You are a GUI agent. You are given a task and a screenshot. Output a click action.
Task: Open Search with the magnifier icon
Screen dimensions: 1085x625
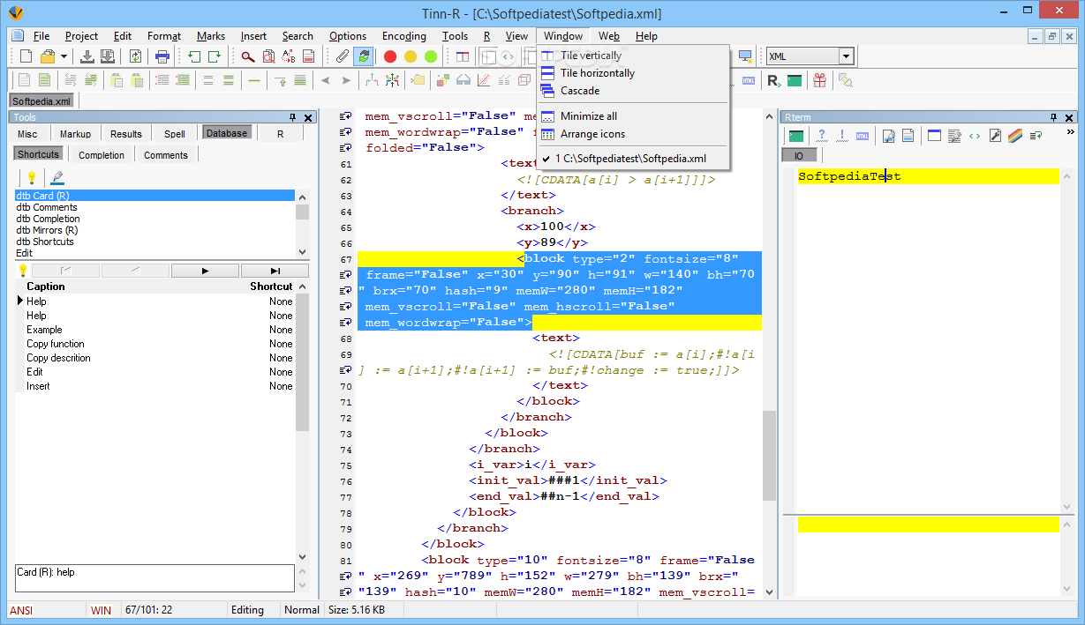point(248,56)
